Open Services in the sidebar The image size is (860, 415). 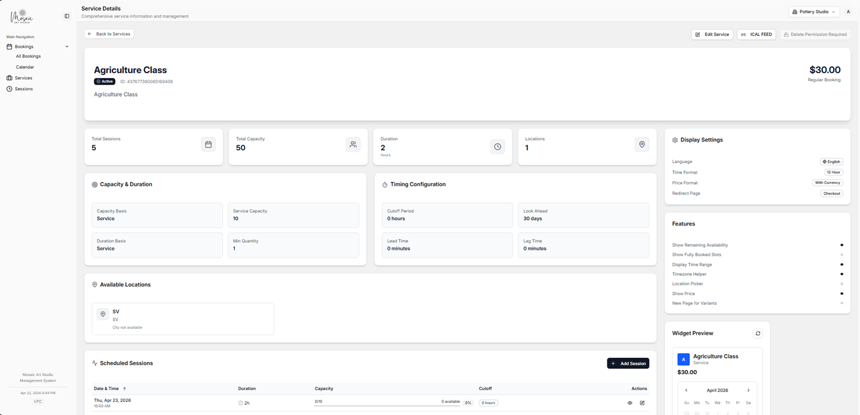23,78
